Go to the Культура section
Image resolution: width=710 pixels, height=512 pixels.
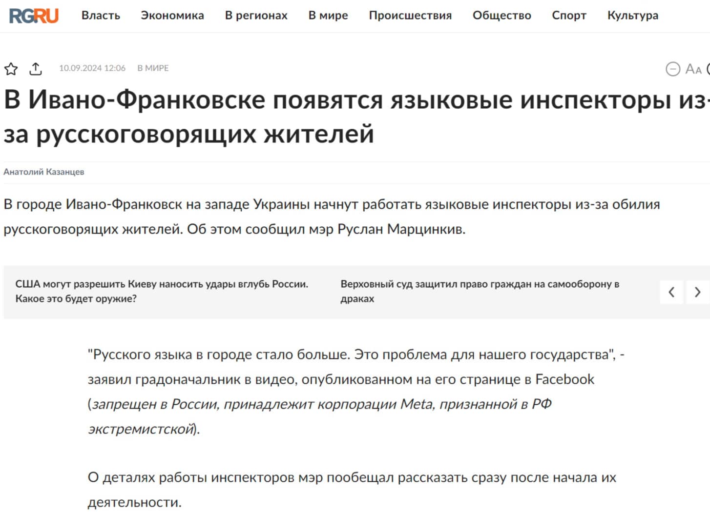tap(632, 16)
